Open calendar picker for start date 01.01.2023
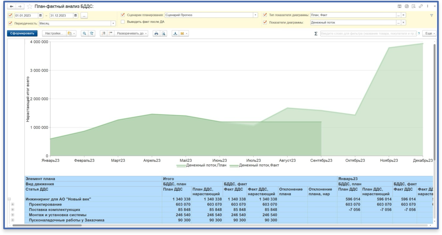The width and height of the screenshot is (442, 235). pos(40,15)
